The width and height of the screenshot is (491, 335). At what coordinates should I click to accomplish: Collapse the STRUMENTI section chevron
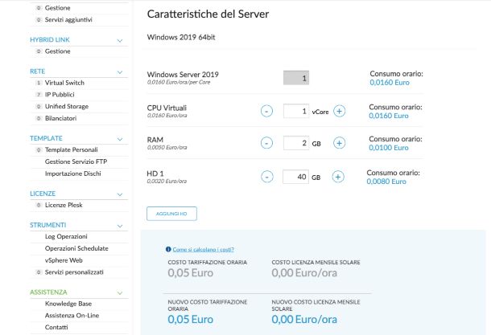click(x=120, y=226)
